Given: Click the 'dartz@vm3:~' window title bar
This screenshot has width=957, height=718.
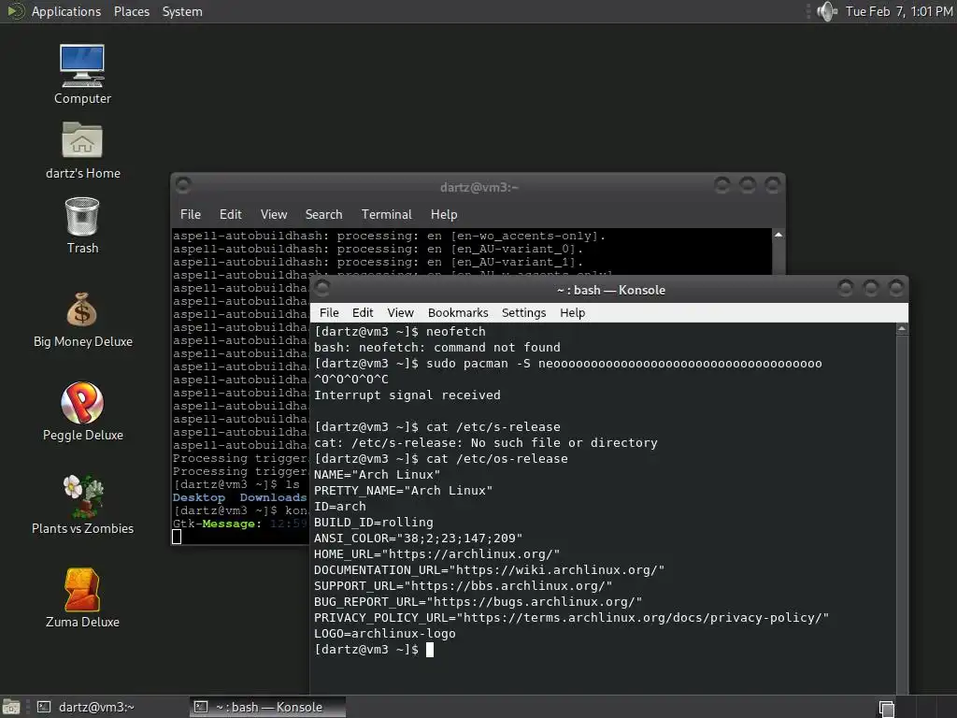Looking at the screenshot, I should click(x=479, y=187).
